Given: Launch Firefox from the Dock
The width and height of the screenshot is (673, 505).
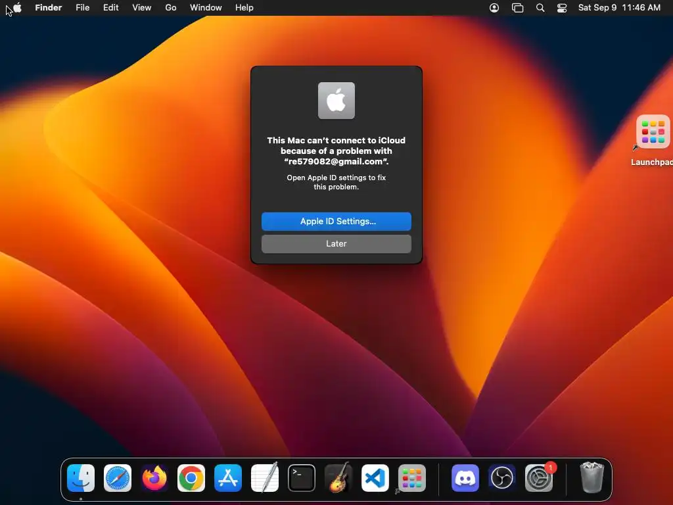Looking at the screenshot, I should (154, 478).
